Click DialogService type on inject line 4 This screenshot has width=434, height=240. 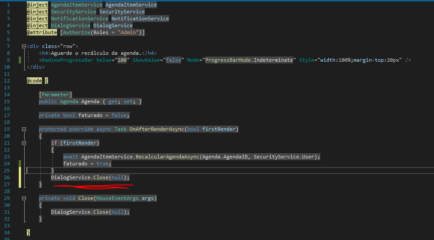70,25
